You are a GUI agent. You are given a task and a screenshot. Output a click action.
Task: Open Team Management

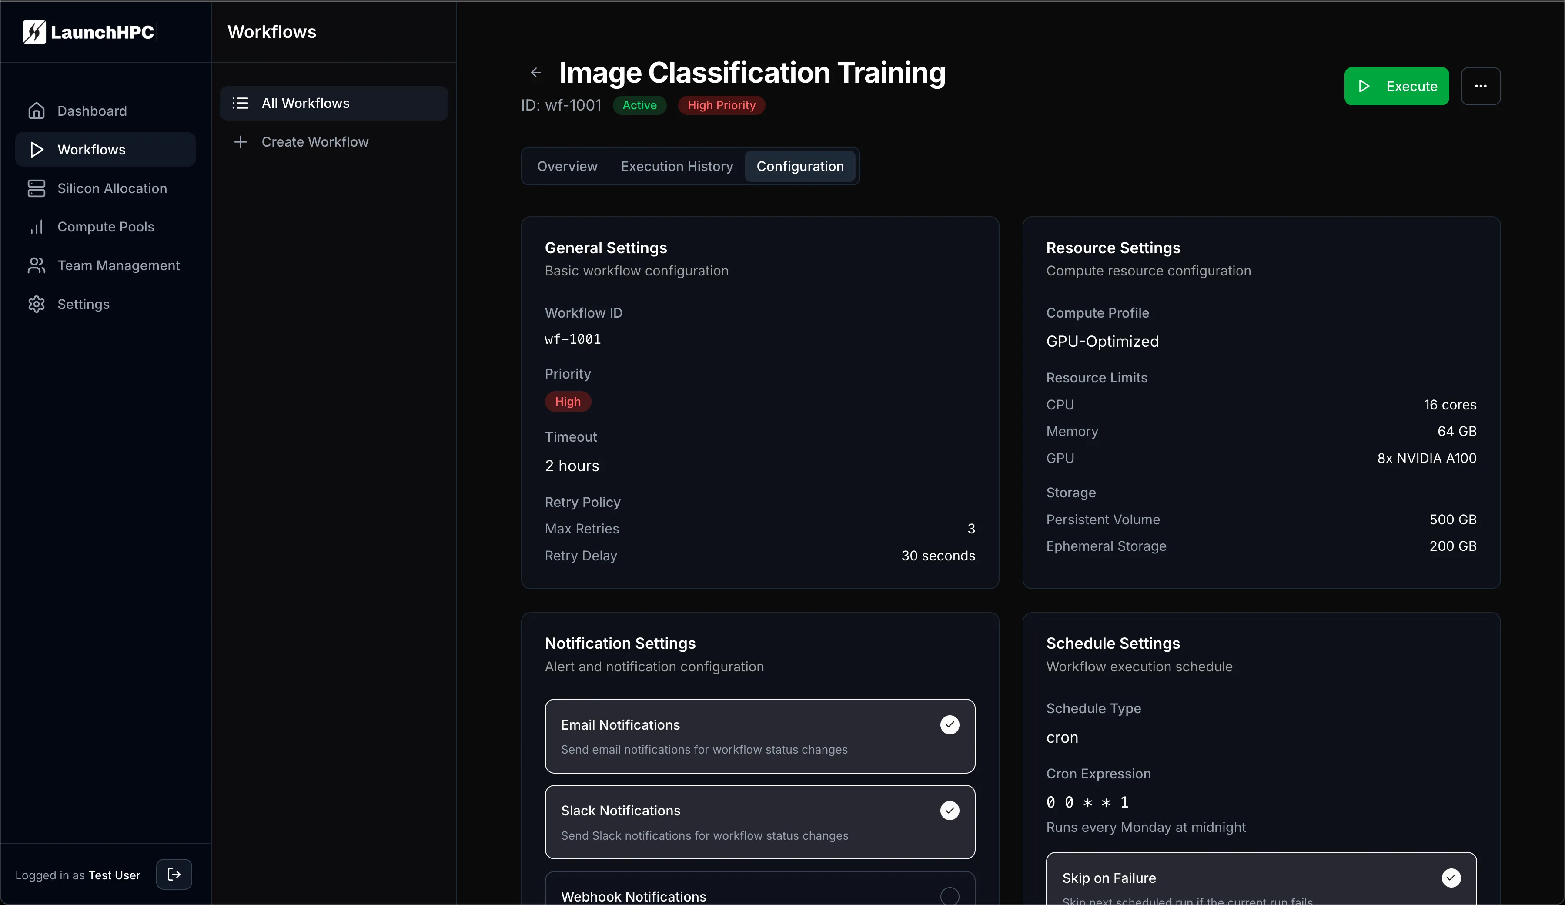(118, 265)
